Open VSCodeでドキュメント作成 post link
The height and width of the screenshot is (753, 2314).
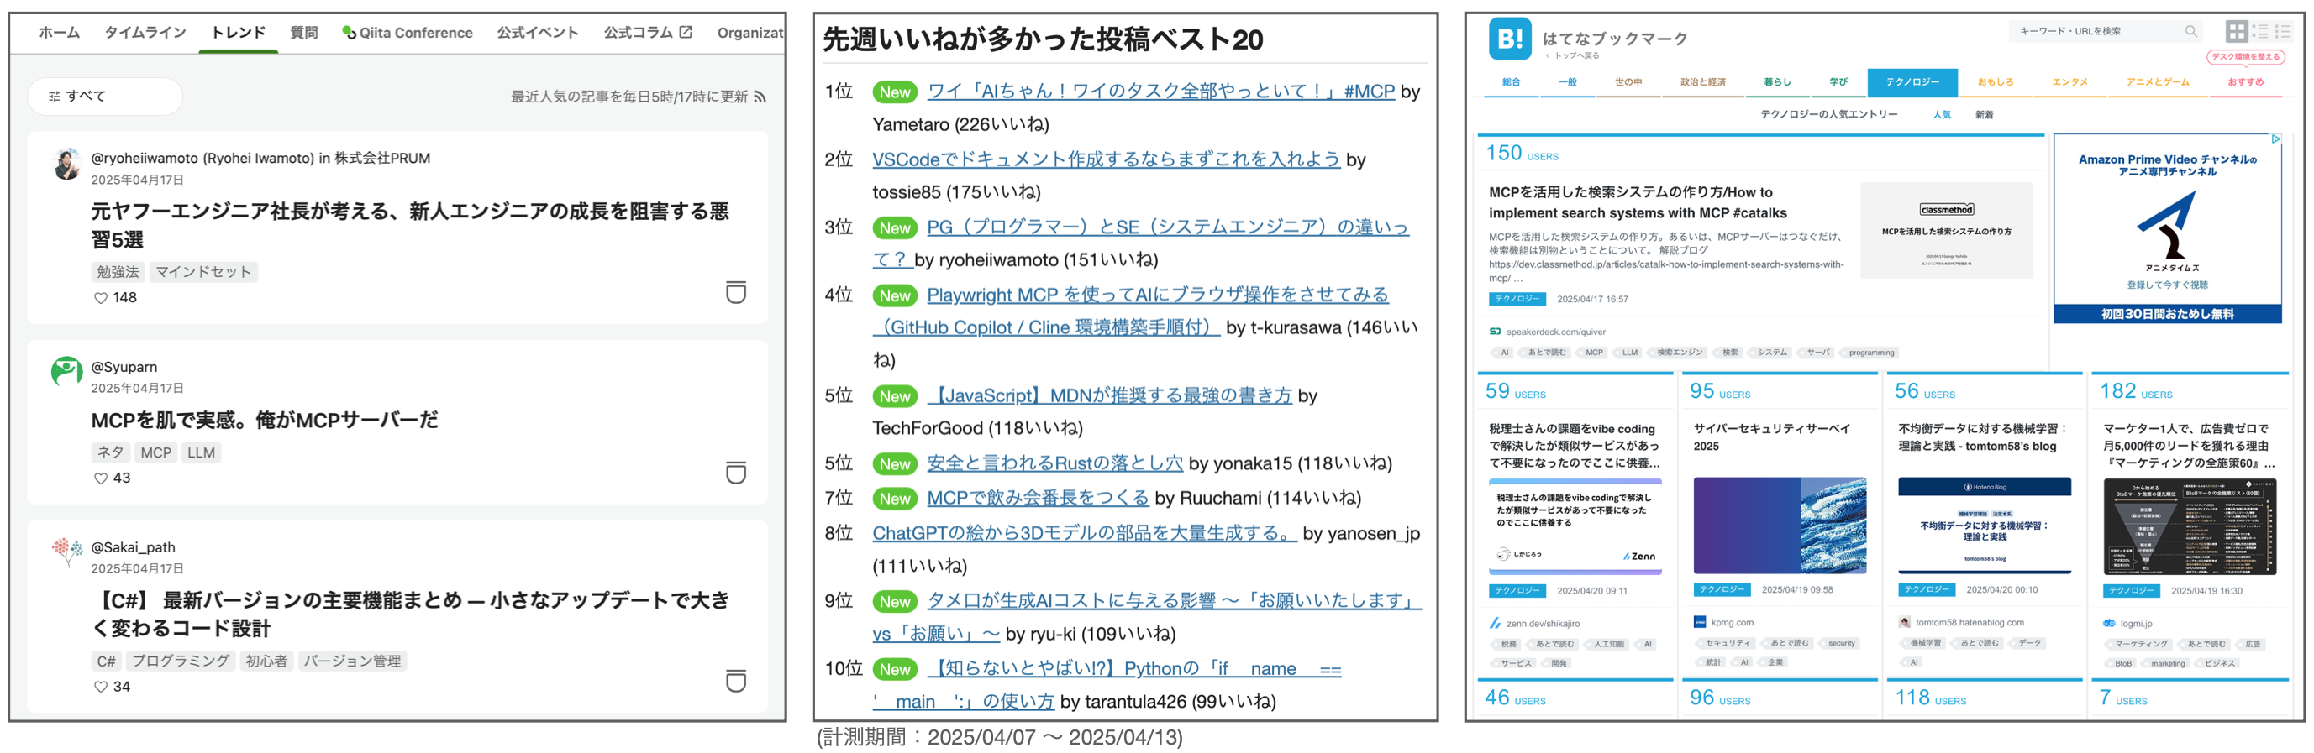pyautogui.click(x=1106, y=159)
